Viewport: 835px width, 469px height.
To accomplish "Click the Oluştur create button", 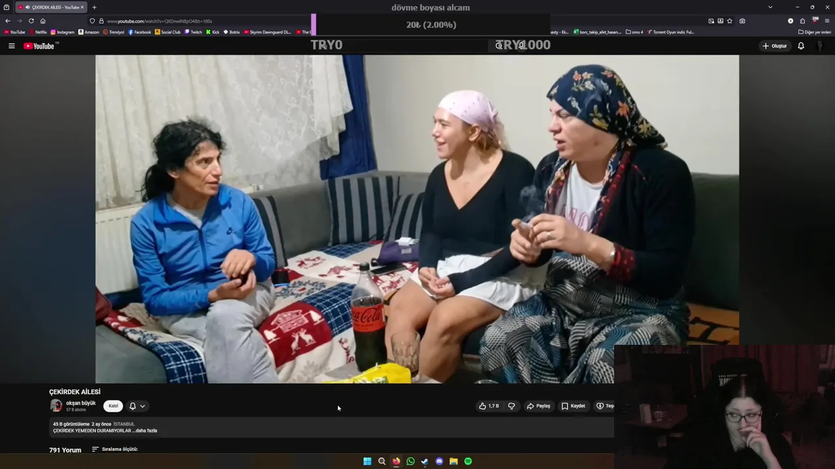I will 774,46.
